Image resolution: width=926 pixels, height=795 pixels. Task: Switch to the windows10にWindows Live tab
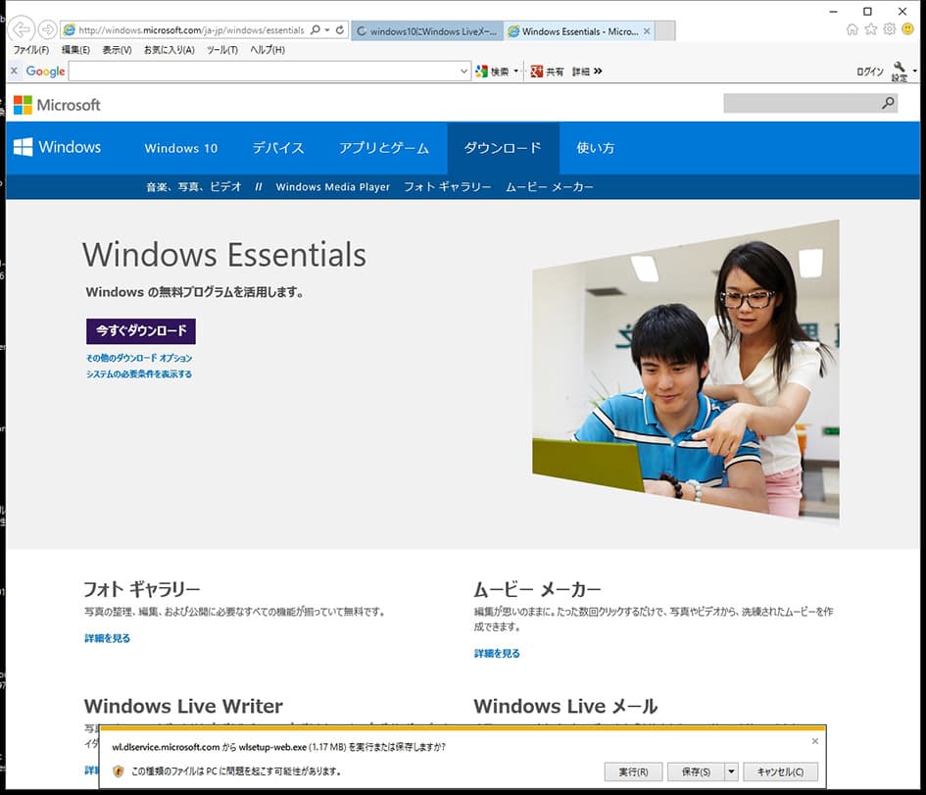426,31
